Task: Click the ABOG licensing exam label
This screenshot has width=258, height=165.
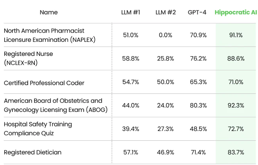Action: 56,105
